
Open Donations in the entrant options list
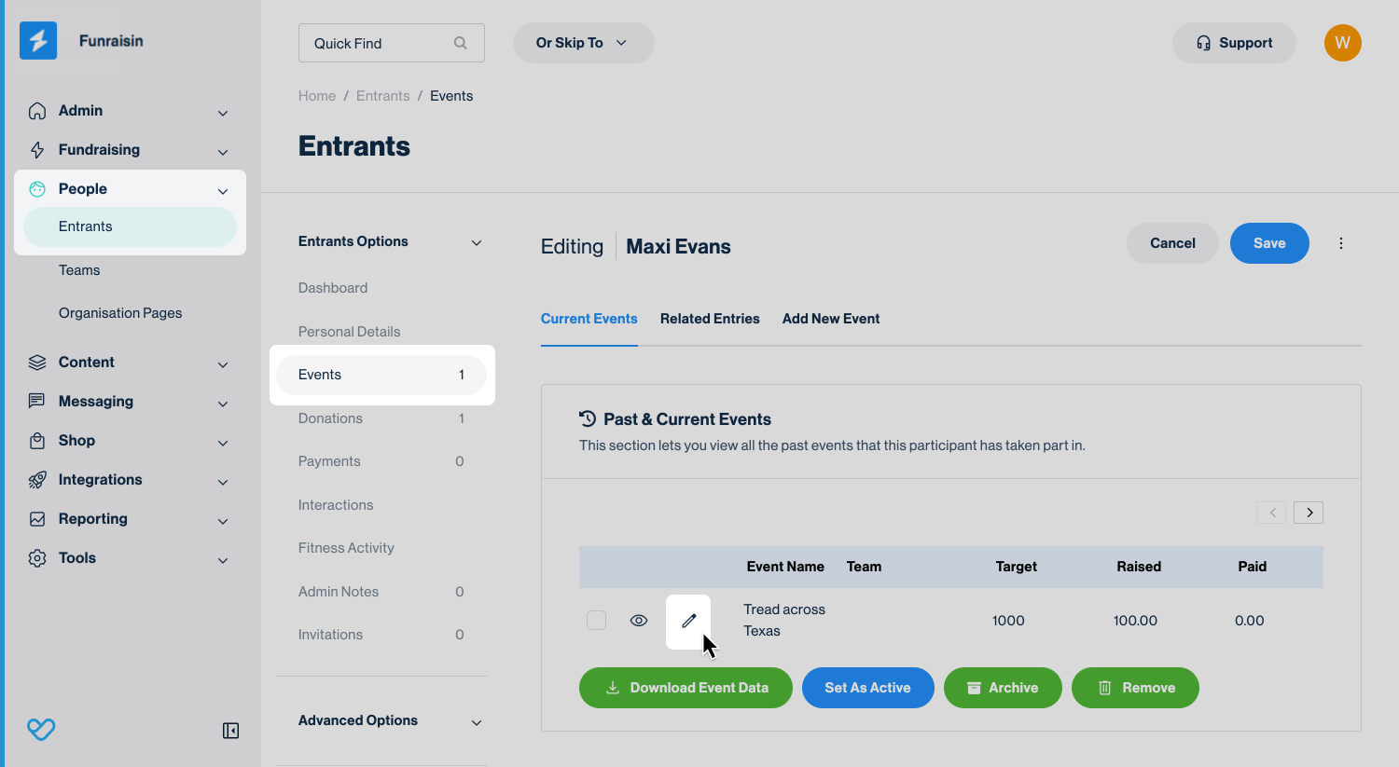tap(330, 418)
